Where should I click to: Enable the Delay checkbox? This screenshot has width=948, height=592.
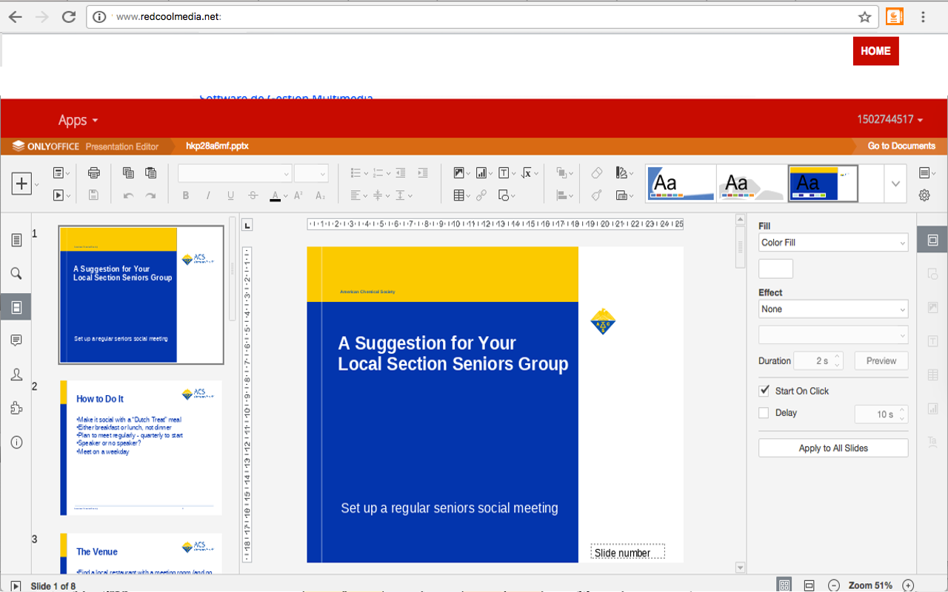pyautogui.click(x=764, y=413)
